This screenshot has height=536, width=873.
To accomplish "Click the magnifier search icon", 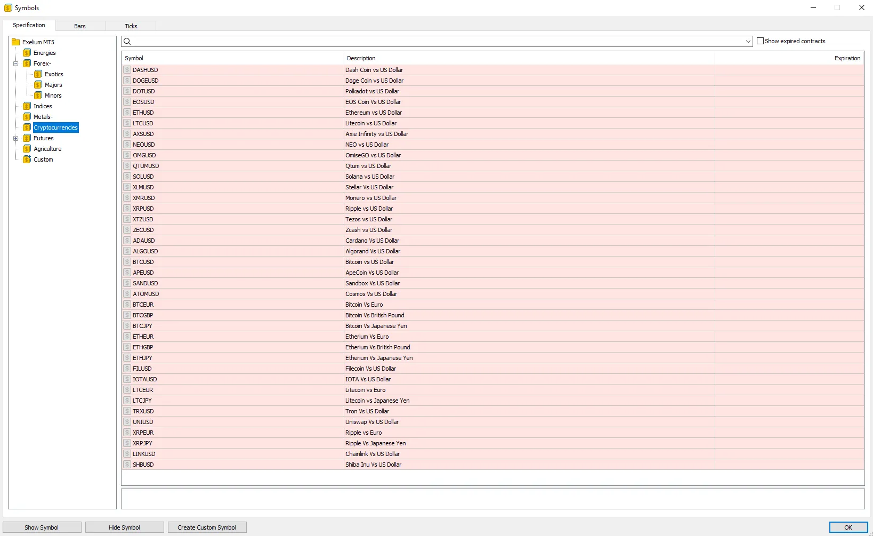I will [x=127, y=42].
